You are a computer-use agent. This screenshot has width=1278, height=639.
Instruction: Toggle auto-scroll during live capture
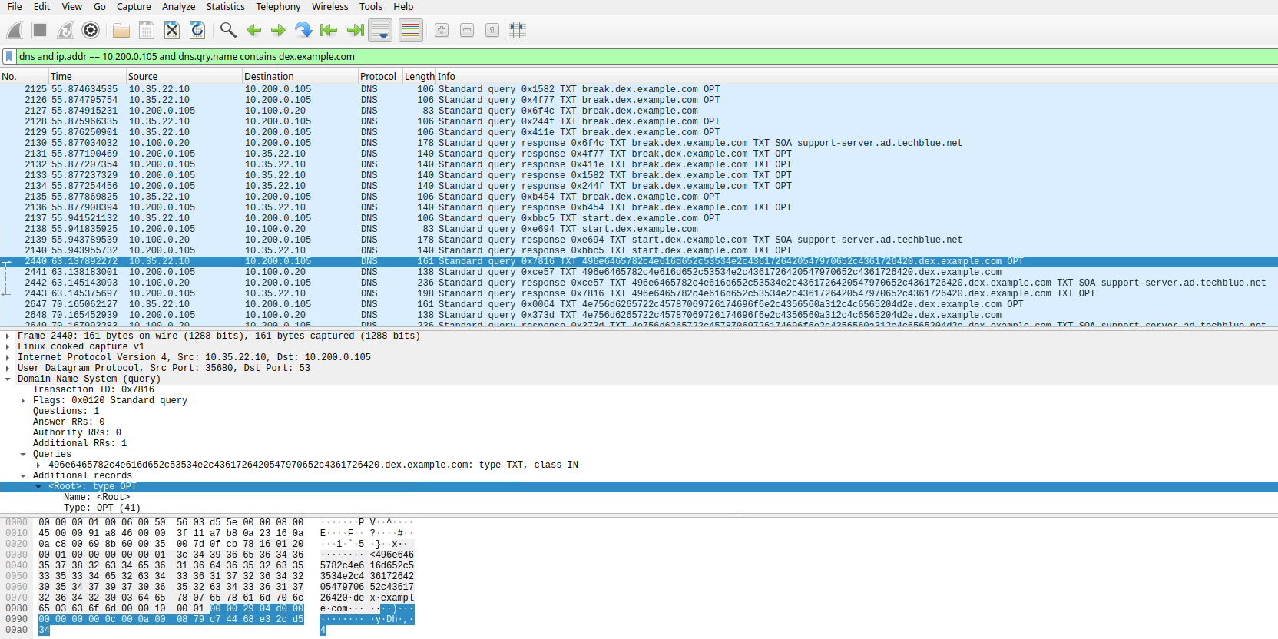click(x=380, y=30)
